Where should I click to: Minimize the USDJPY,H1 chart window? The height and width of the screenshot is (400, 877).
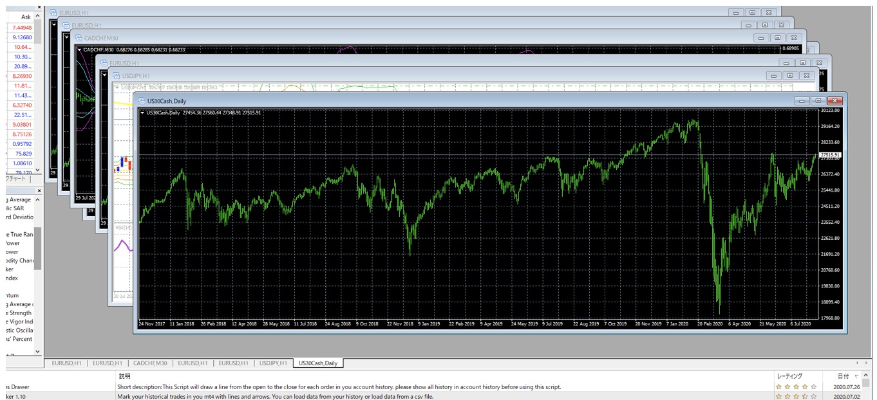click(x=773, y=76)
